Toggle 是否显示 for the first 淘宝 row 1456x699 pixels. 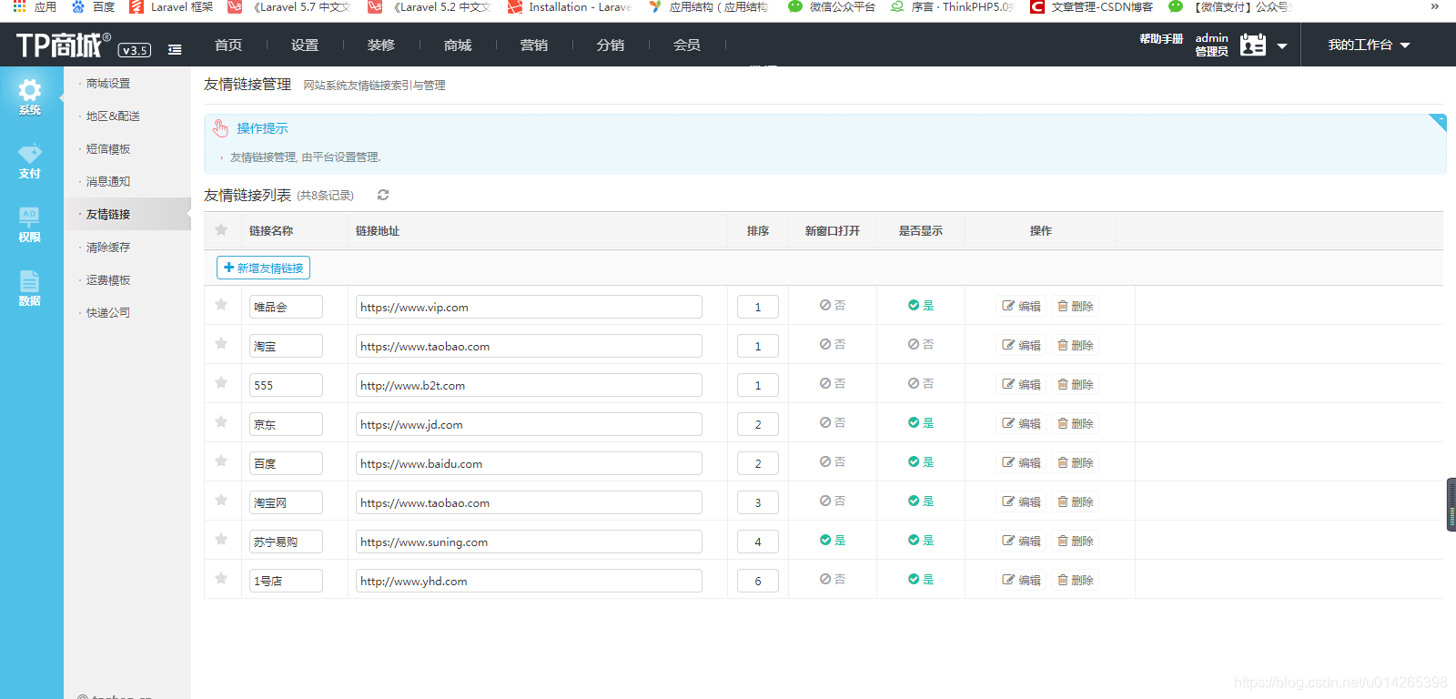921,345
